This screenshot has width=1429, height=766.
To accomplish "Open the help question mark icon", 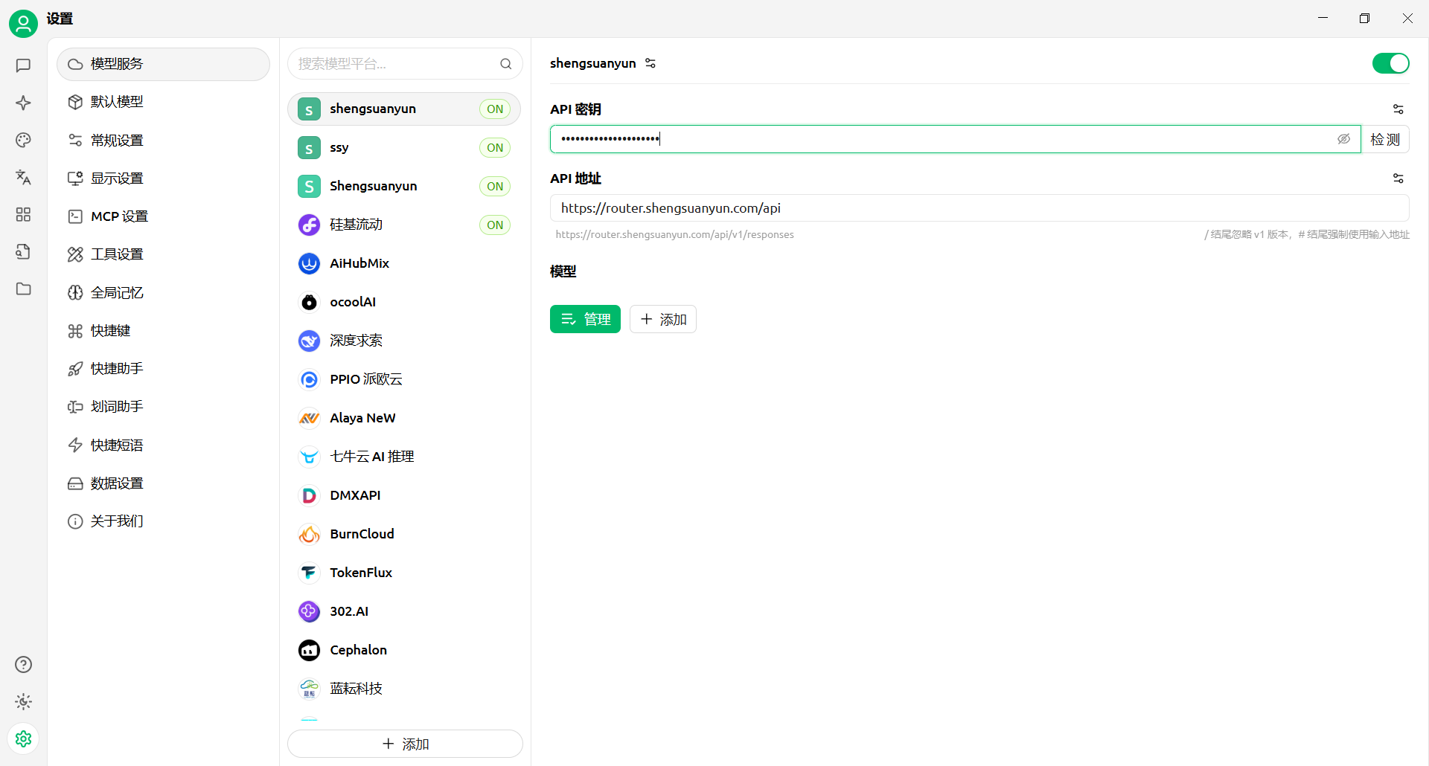I will click(x=23, y=664).
